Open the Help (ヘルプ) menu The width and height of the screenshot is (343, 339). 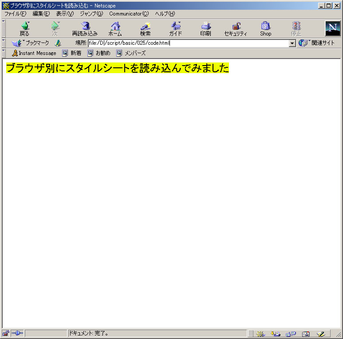165,14
